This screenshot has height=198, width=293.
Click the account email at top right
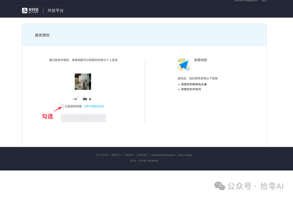point(246,1)
